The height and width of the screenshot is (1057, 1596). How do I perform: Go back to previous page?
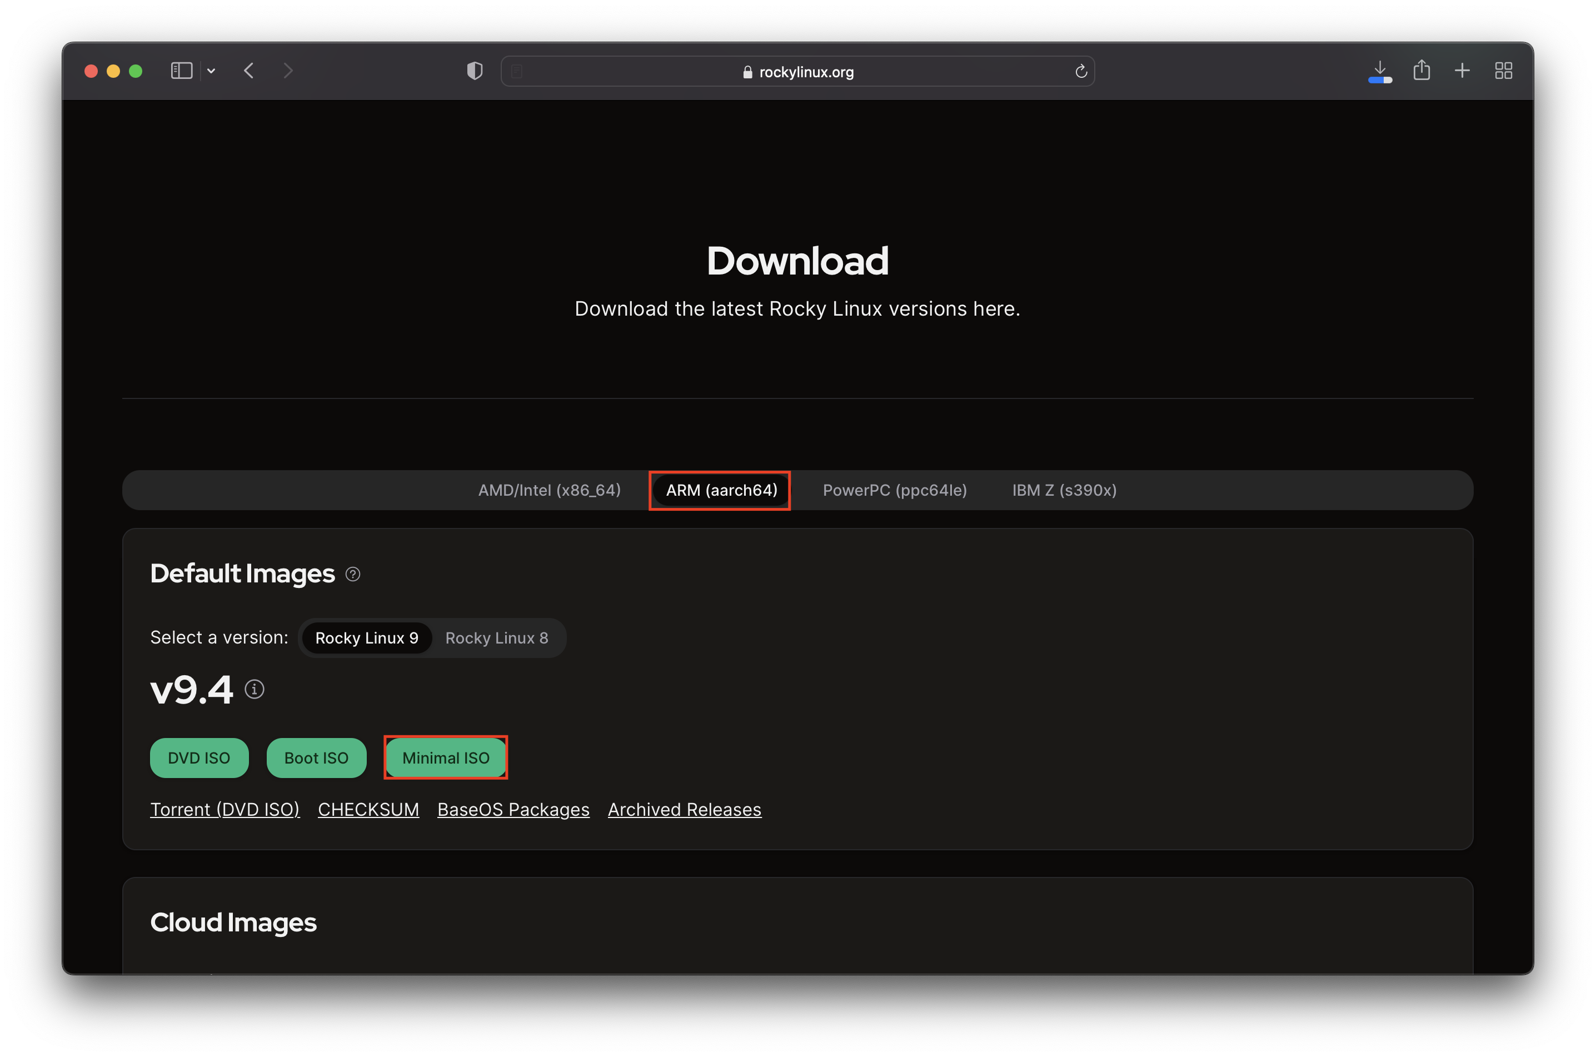(x=249, y=71)
